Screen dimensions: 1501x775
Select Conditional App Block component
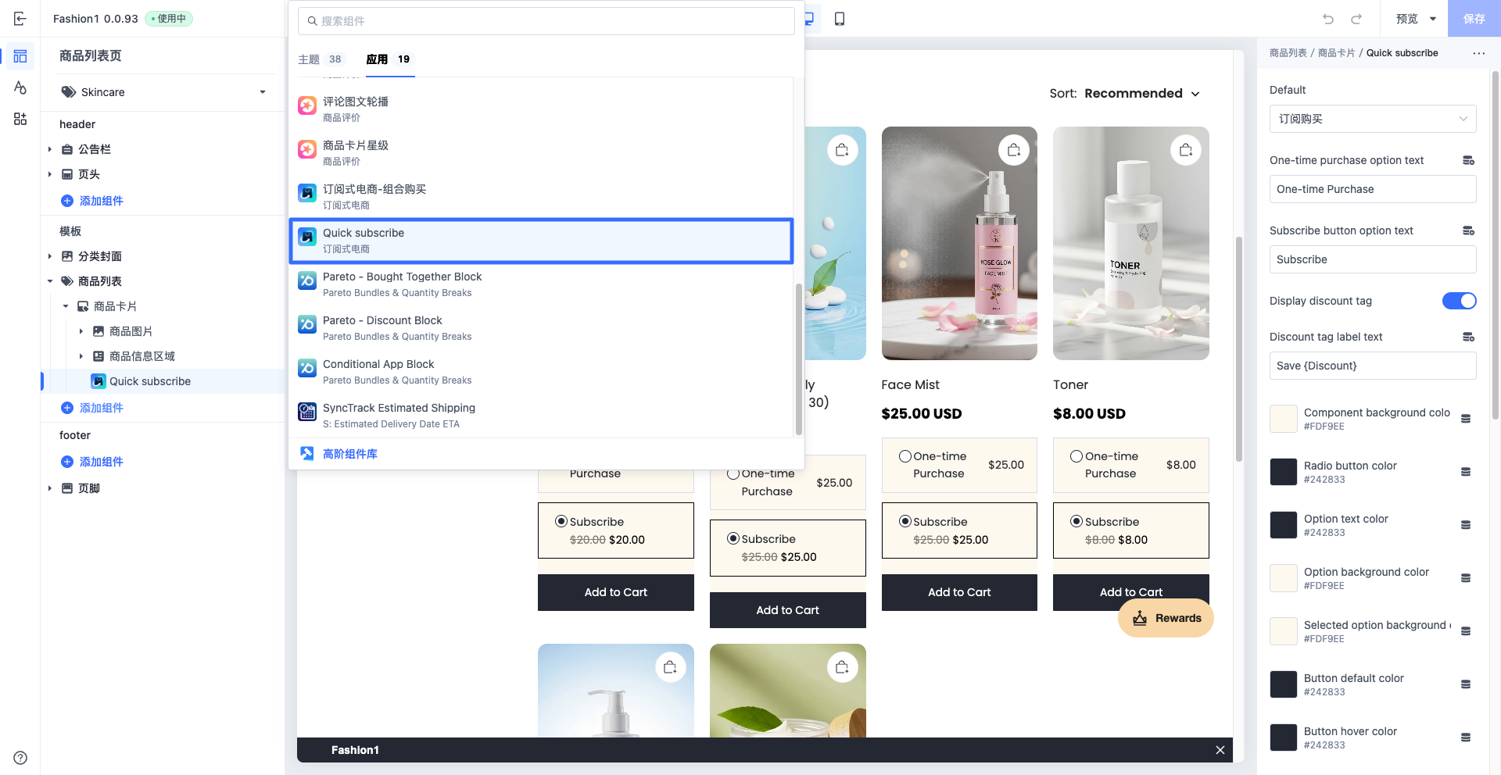tap(541, 371)
